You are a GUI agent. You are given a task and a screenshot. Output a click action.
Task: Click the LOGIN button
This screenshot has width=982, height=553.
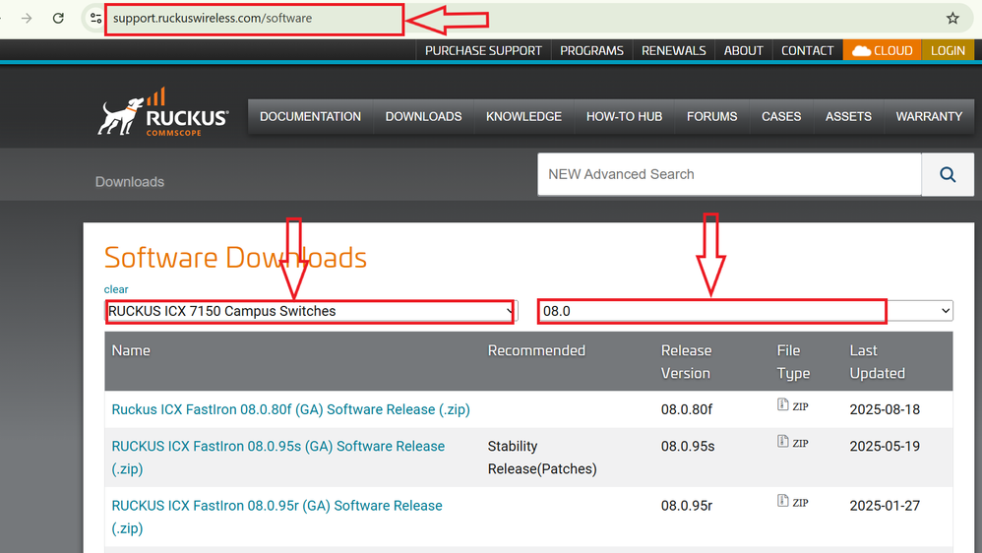coord(948,50)
